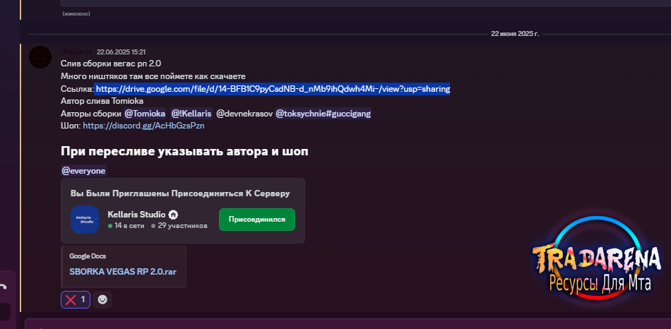
Task: Open the highlighted Google Drive link
Action: click(x=273, y=89)
